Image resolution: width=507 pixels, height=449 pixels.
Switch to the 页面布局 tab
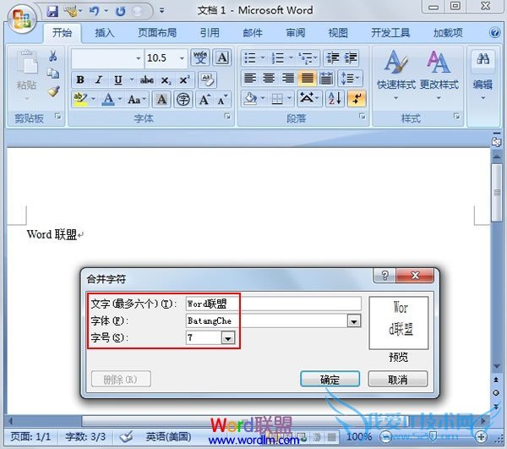(157, 33)
